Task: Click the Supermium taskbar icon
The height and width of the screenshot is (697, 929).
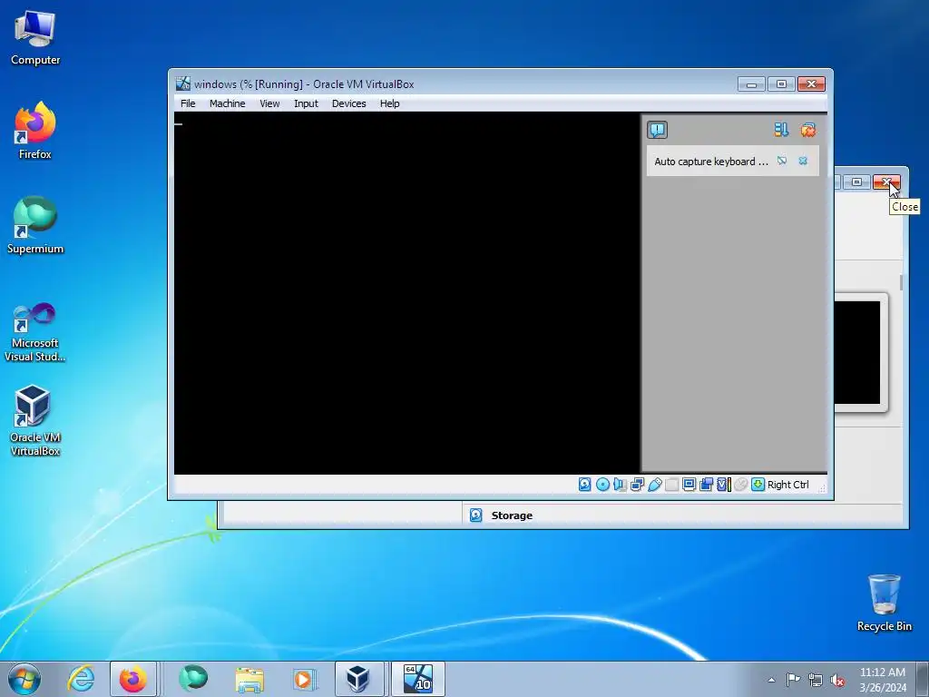Action: click(x=193, y=679)
